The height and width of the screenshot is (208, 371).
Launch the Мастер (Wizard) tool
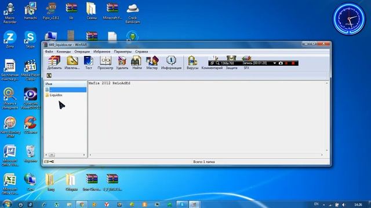coord(152,63)
